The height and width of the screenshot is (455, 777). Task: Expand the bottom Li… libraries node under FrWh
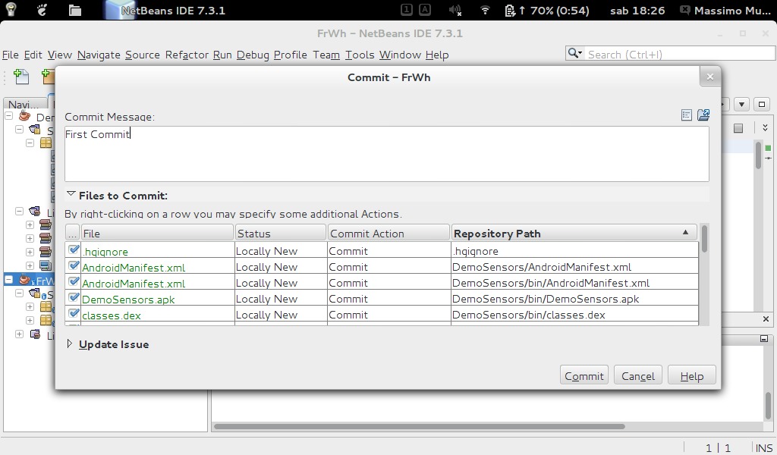tap(19, 334)
